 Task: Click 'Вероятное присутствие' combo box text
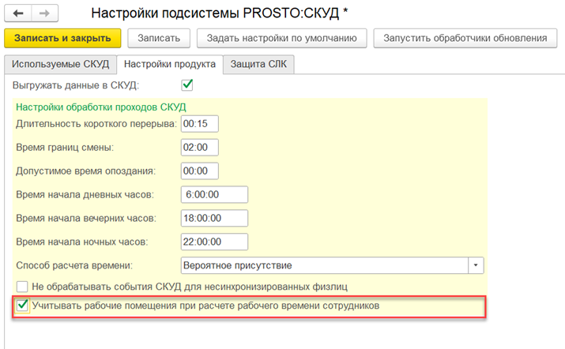click(324, 265)
